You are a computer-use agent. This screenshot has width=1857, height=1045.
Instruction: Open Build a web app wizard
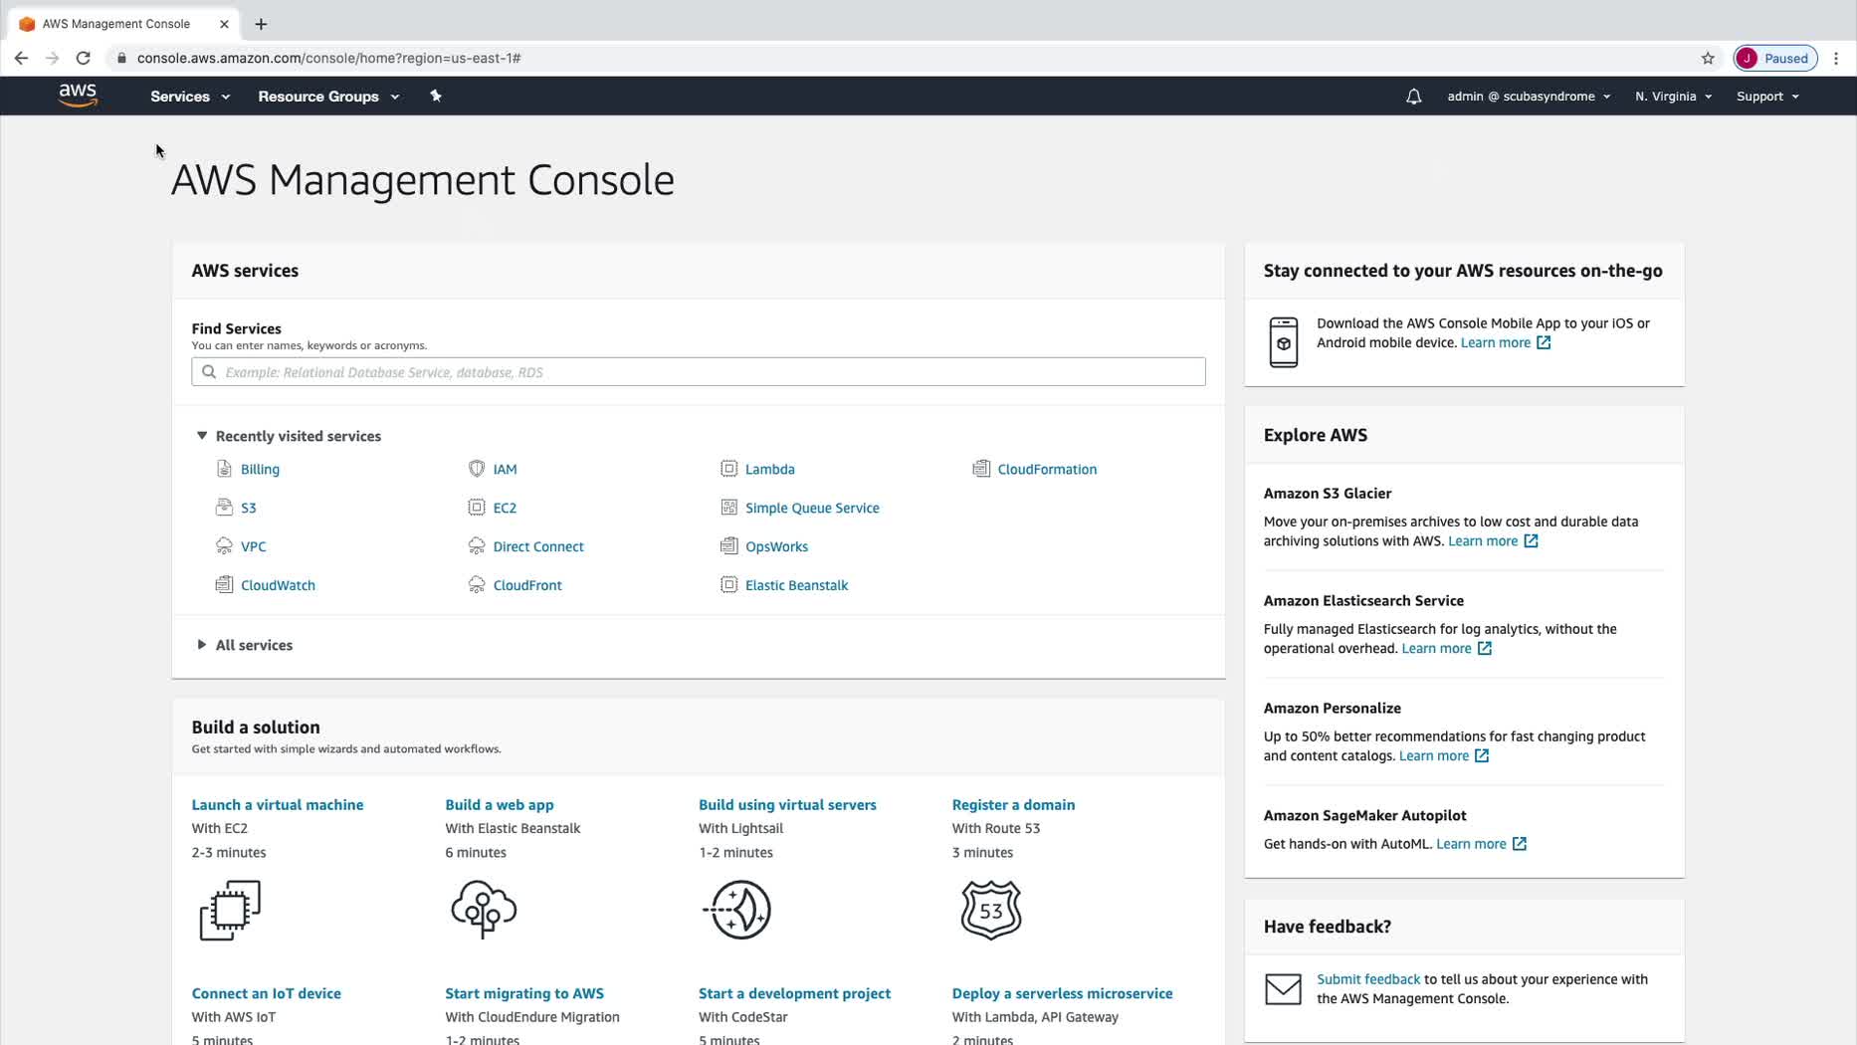coord(500,804)
